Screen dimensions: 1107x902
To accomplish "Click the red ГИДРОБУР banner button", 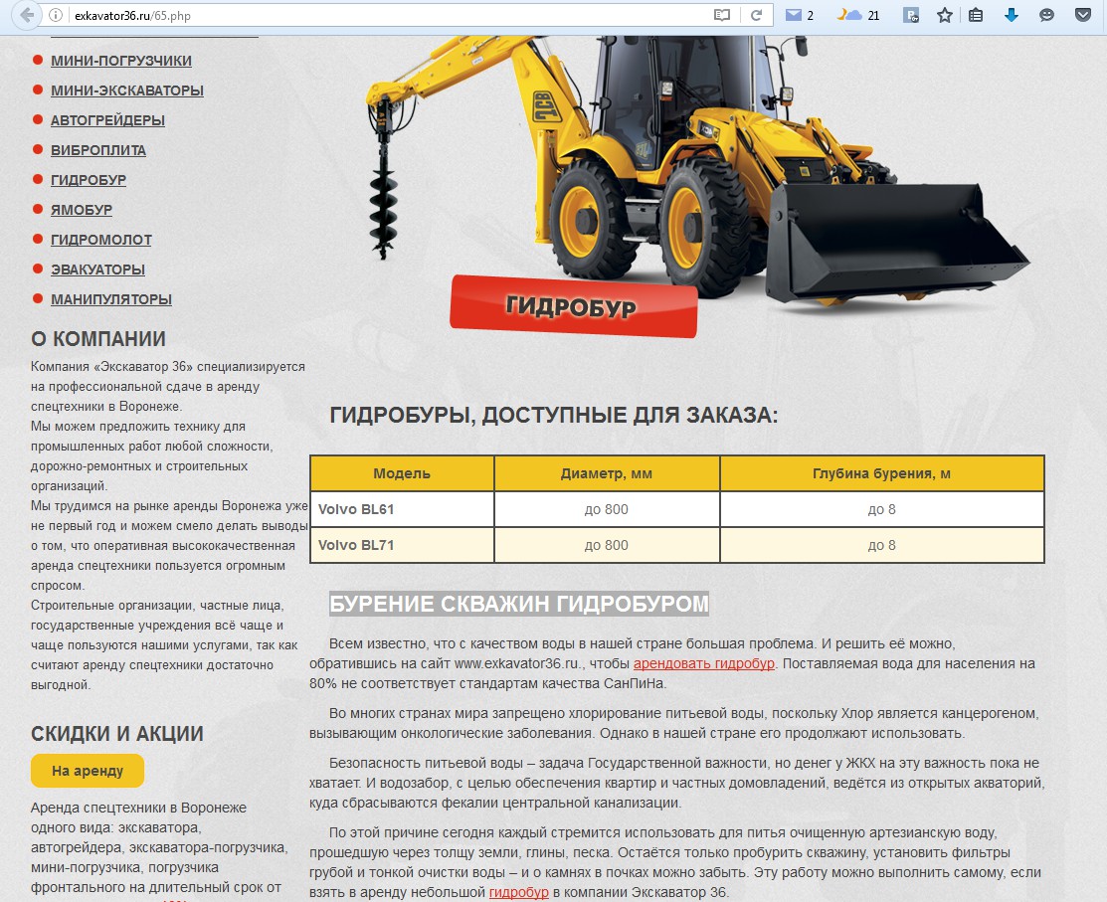I will tap(573, 306).
